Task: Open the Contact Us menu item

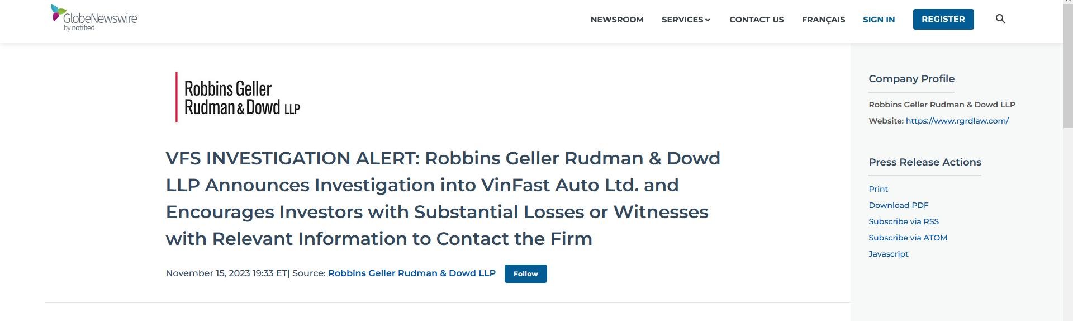Action: click(x=756, y=20)
